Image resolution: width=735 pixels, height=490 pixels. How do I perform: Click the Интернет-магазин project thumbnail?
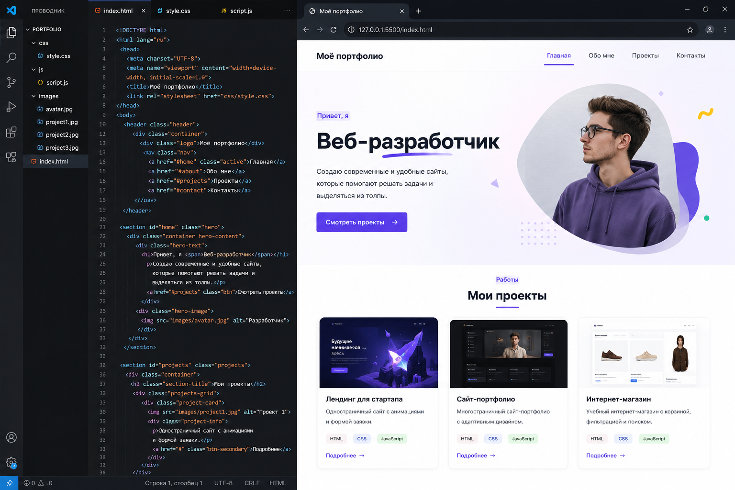(x=644, y=353)
